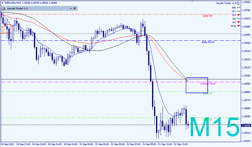The image size is (252, 147).
Task: Click the 21 Sep 13:45 time axis label
Action: [x=181, y=144]
